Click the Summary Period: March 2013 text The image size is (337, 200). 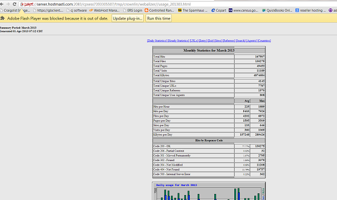click(x=18, y=28)
